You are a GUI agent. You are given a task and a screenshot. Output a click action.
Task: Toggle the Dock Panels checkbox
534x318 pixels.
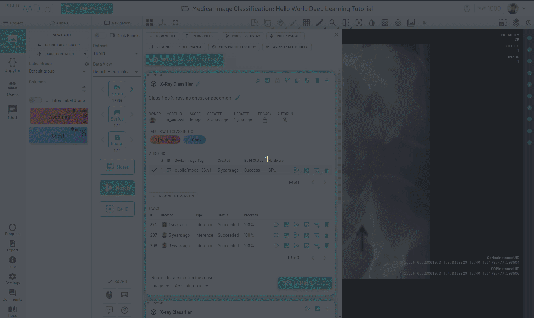coord(112,35)
